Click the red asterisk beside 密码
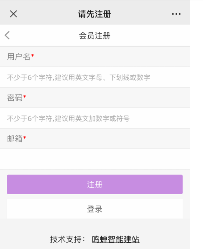203x249 pixels. (24, 97)
